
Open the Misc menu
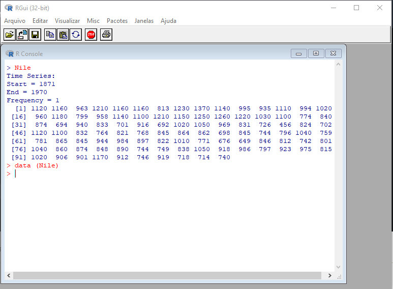point(93,21)
